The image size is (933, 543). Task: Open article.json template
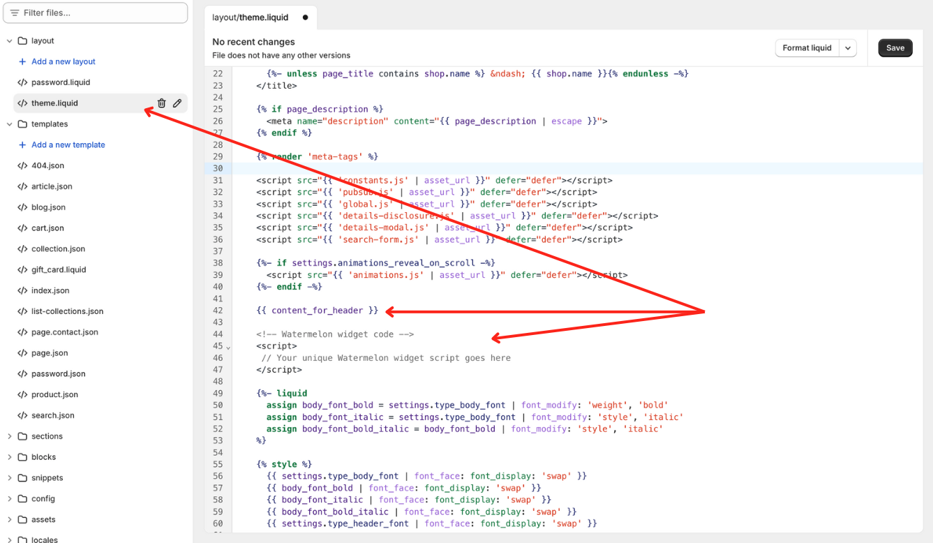point(52,186)
